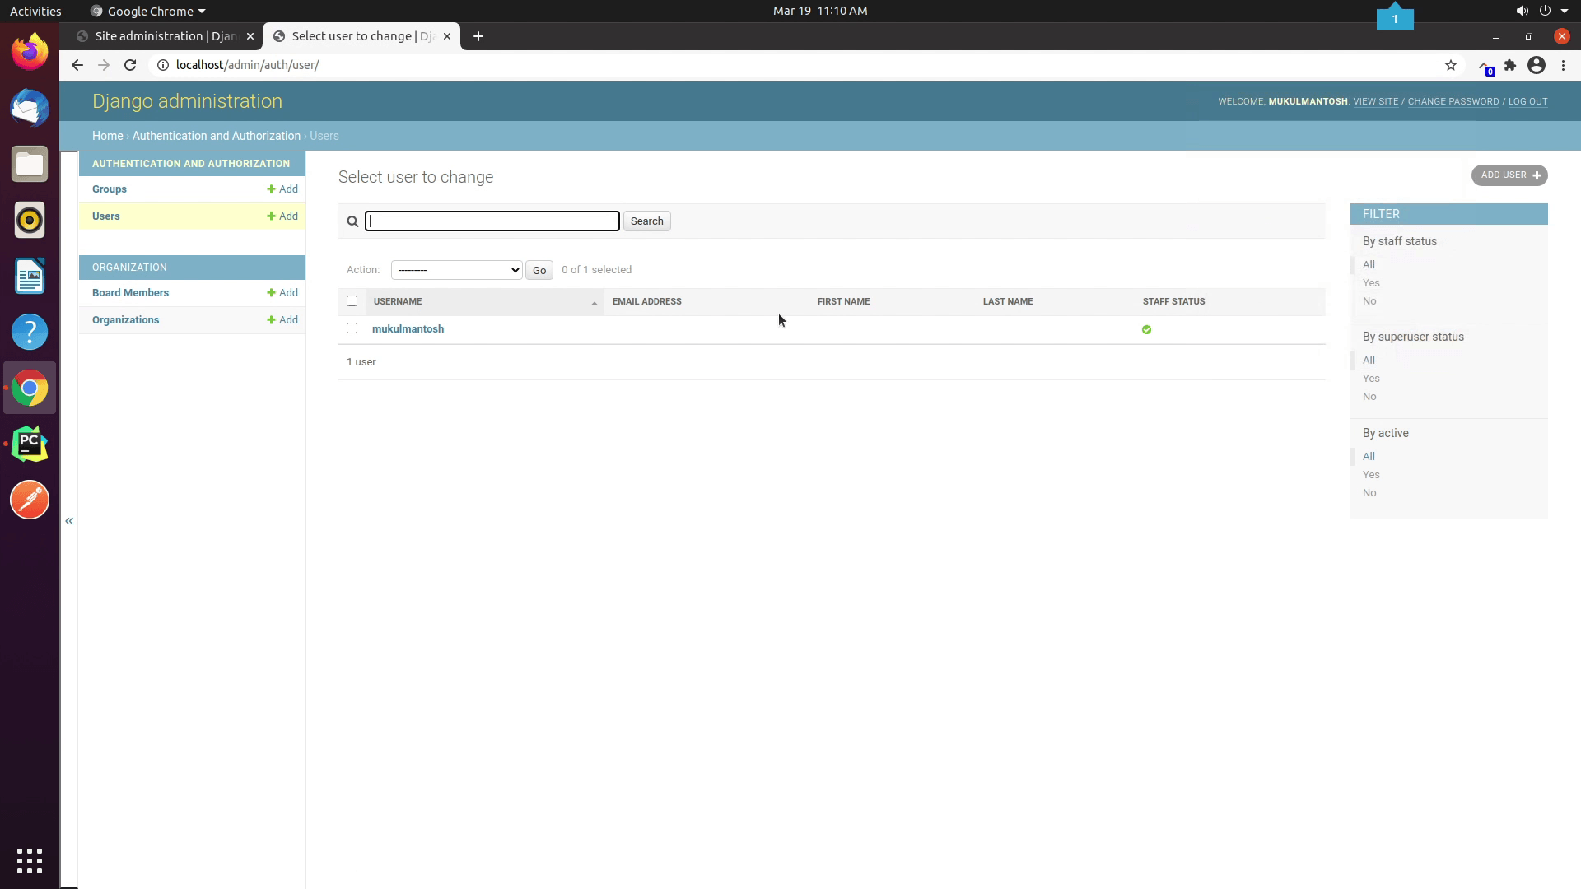Select Yes under By staff status filter

[1370, 282]
